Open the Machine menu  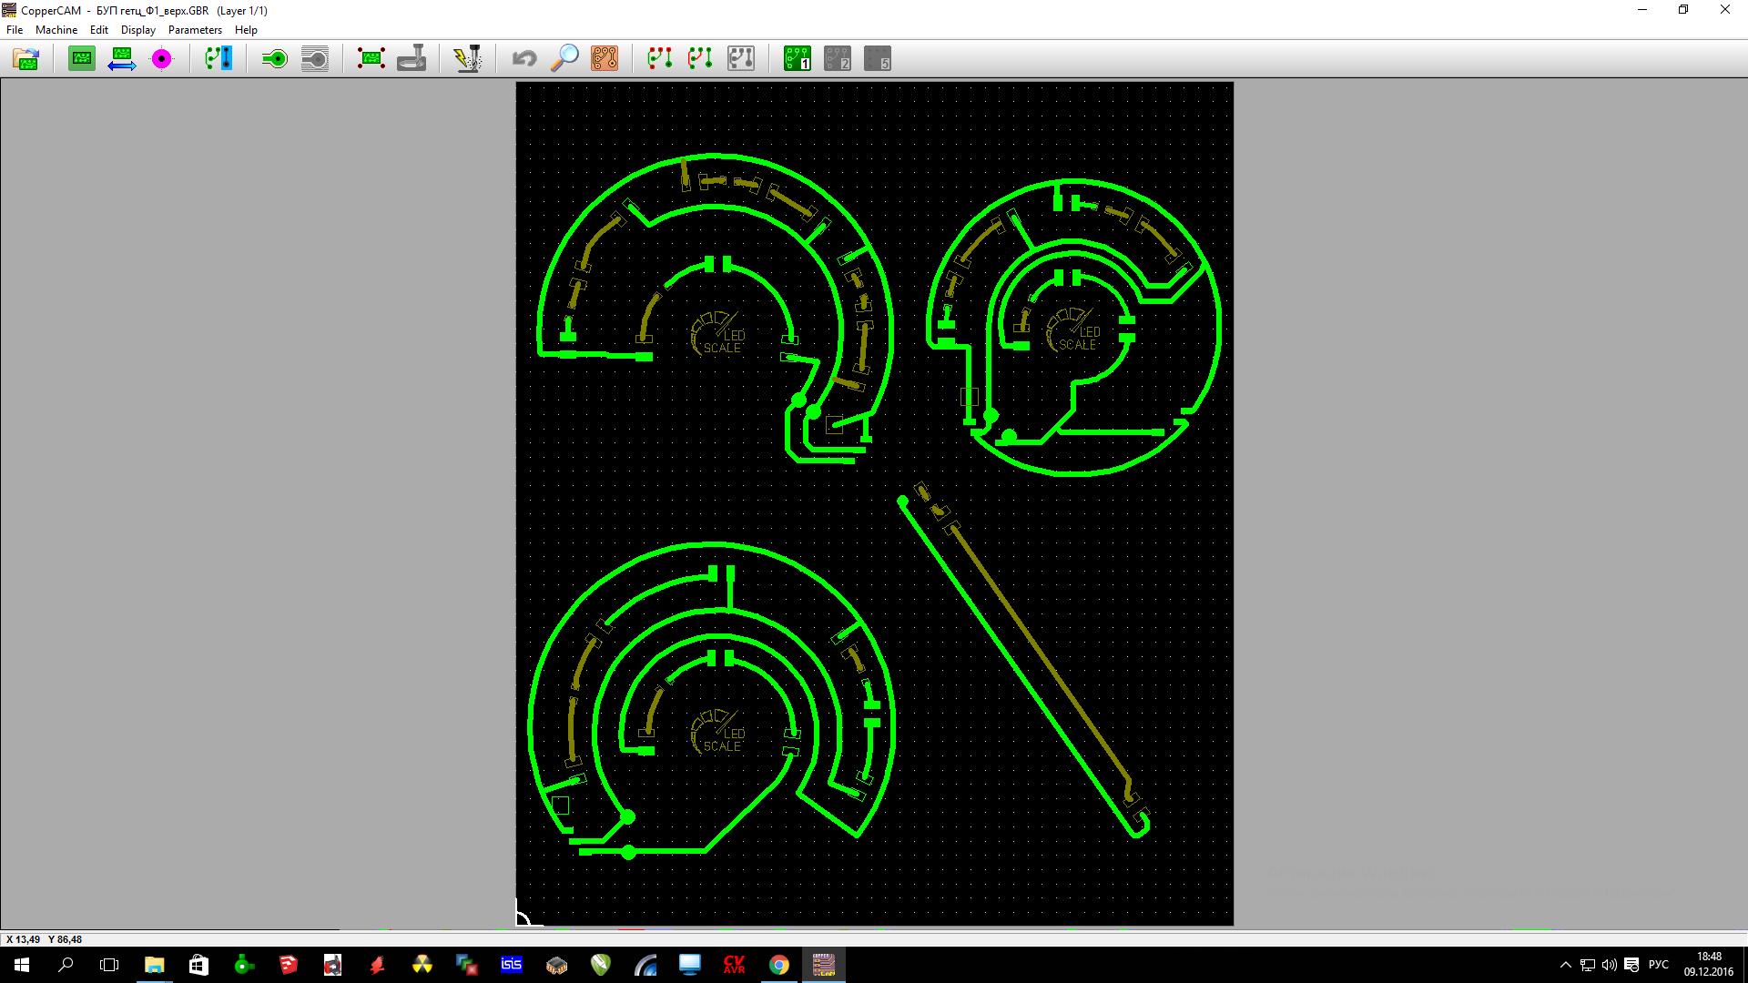[56, 30]
